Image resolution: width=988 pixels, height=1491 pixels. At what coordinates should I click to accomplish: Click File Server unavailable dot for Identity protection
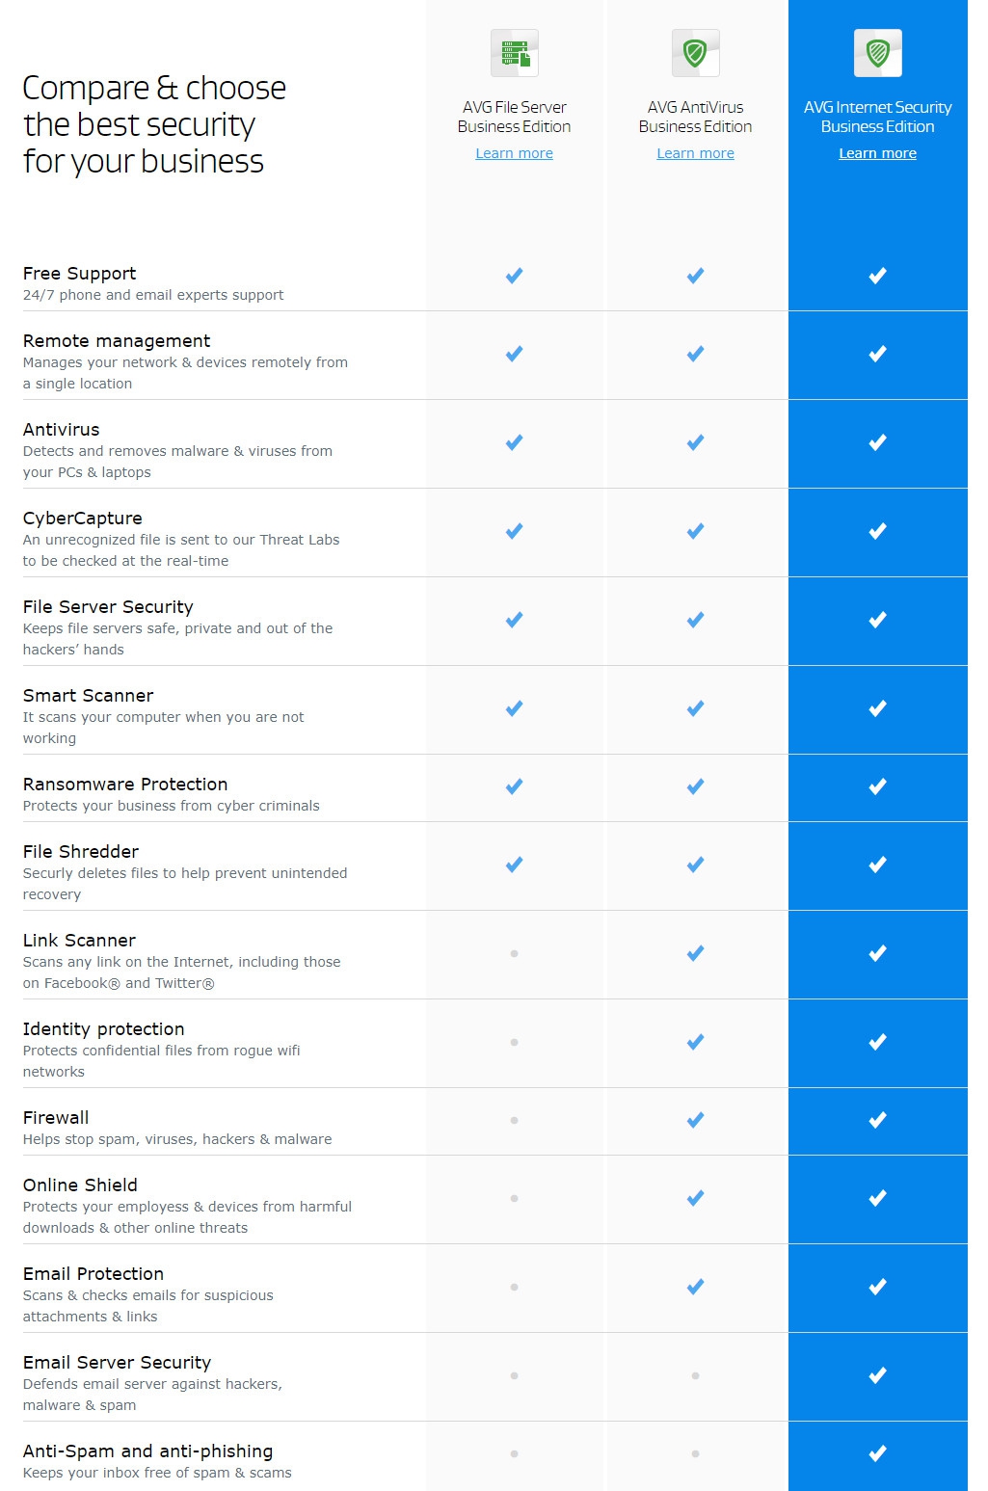coord(515,1042)
